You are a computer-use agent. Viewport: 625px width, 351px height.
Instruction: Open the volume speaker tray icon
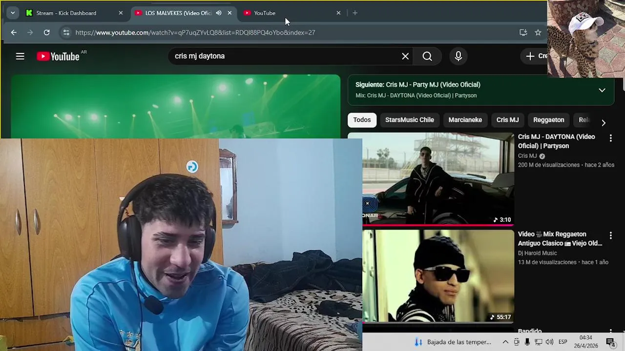(549, 342)
